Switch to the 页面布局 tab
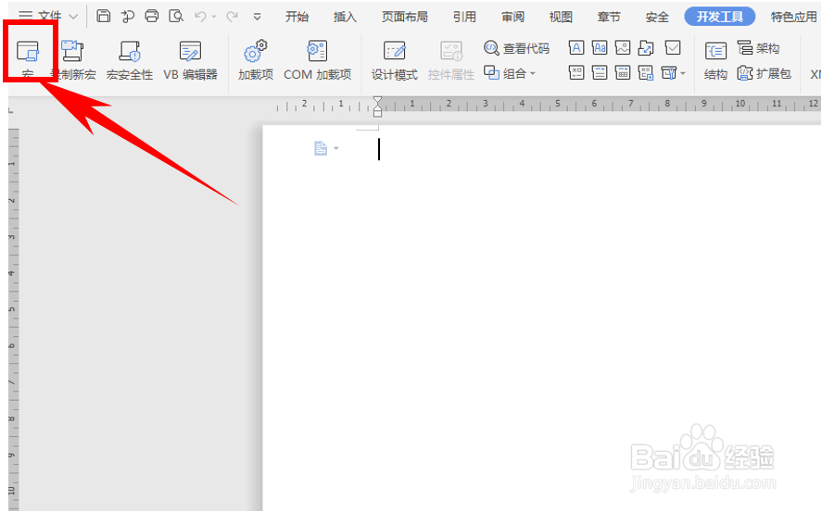Screen dimensions: 822x512 [405, 17]
